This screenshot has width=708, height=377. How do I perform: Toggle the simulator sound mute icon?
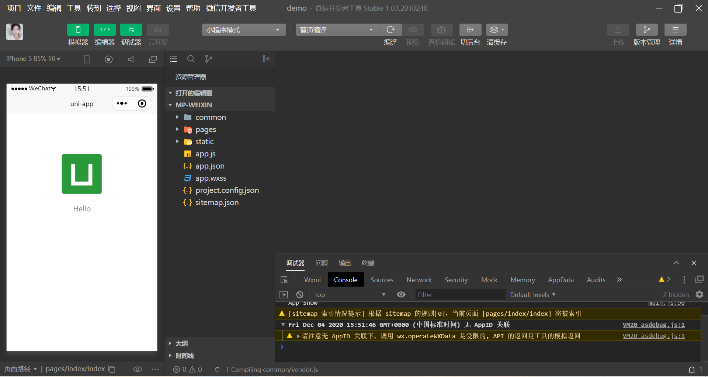click(131, 59)
